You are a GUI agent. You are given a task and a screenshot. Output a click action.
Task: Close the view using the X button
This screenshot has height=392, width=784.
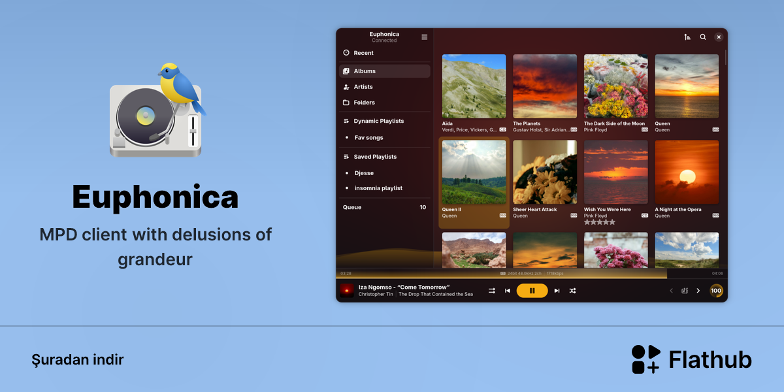[x=719, y=37]
